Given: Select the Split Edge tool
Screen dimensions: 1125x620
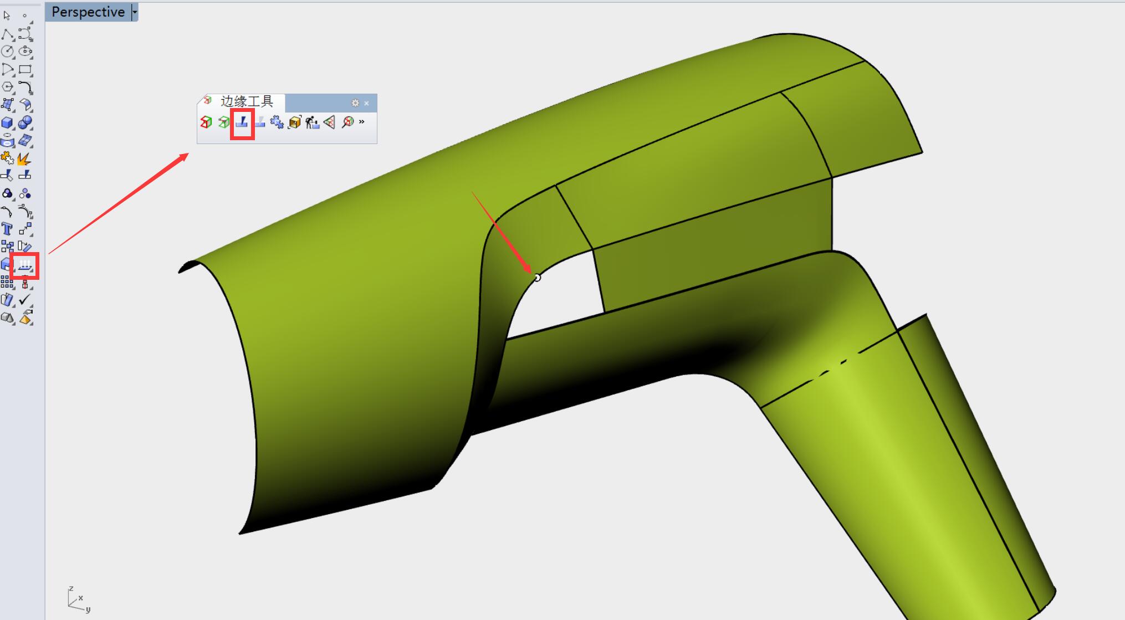Looking at the screenshot, I should pyautogui.click(x=242, y=122).
